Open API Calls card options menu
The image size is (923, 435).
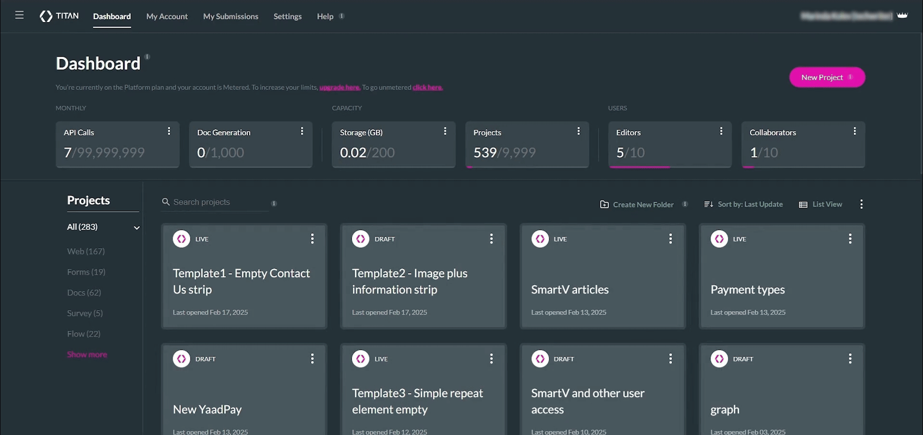coord(169,131)
